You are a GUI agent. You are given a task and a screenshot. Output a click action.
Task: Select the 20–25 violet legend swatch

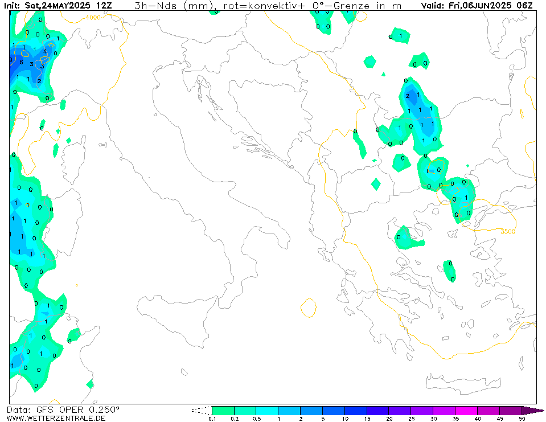400,411
